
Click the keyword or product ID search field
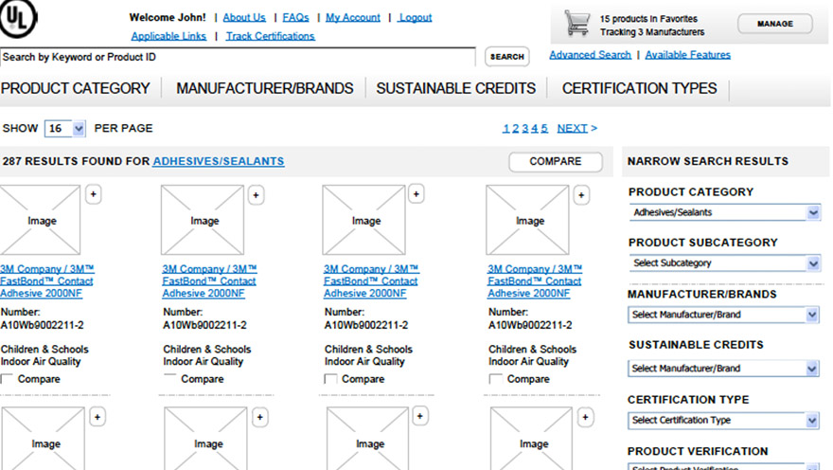point(239,57)
